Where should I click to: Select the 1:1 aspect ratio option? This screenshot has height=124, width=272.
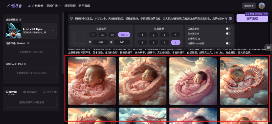[93, 35]
